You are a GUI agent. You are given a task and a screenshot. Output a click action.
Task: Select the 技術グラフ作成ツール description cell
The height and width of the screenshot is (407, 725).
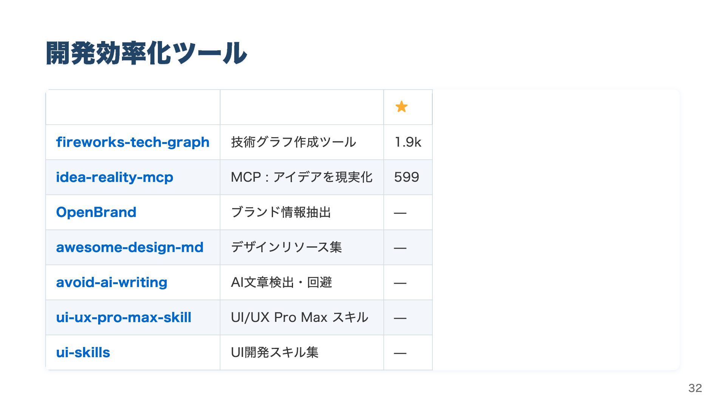[293, 142]
